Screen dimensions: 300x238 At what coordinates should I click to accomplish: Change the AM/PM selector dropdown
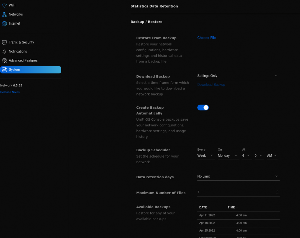point(272,156)
